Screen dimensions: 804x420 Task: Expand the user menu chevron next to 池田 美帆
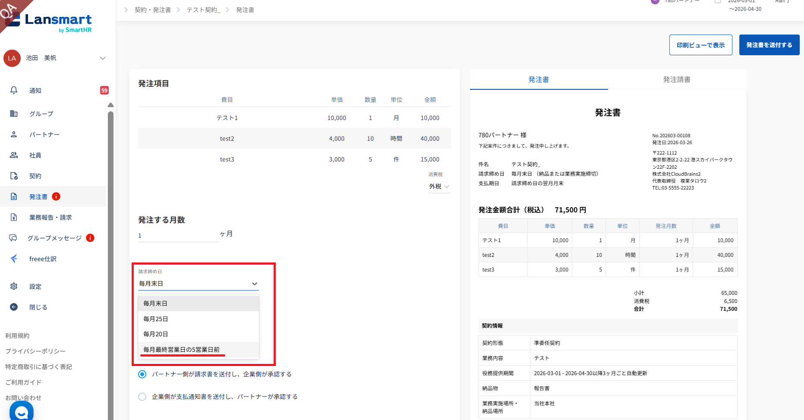(x=103, y=58)
